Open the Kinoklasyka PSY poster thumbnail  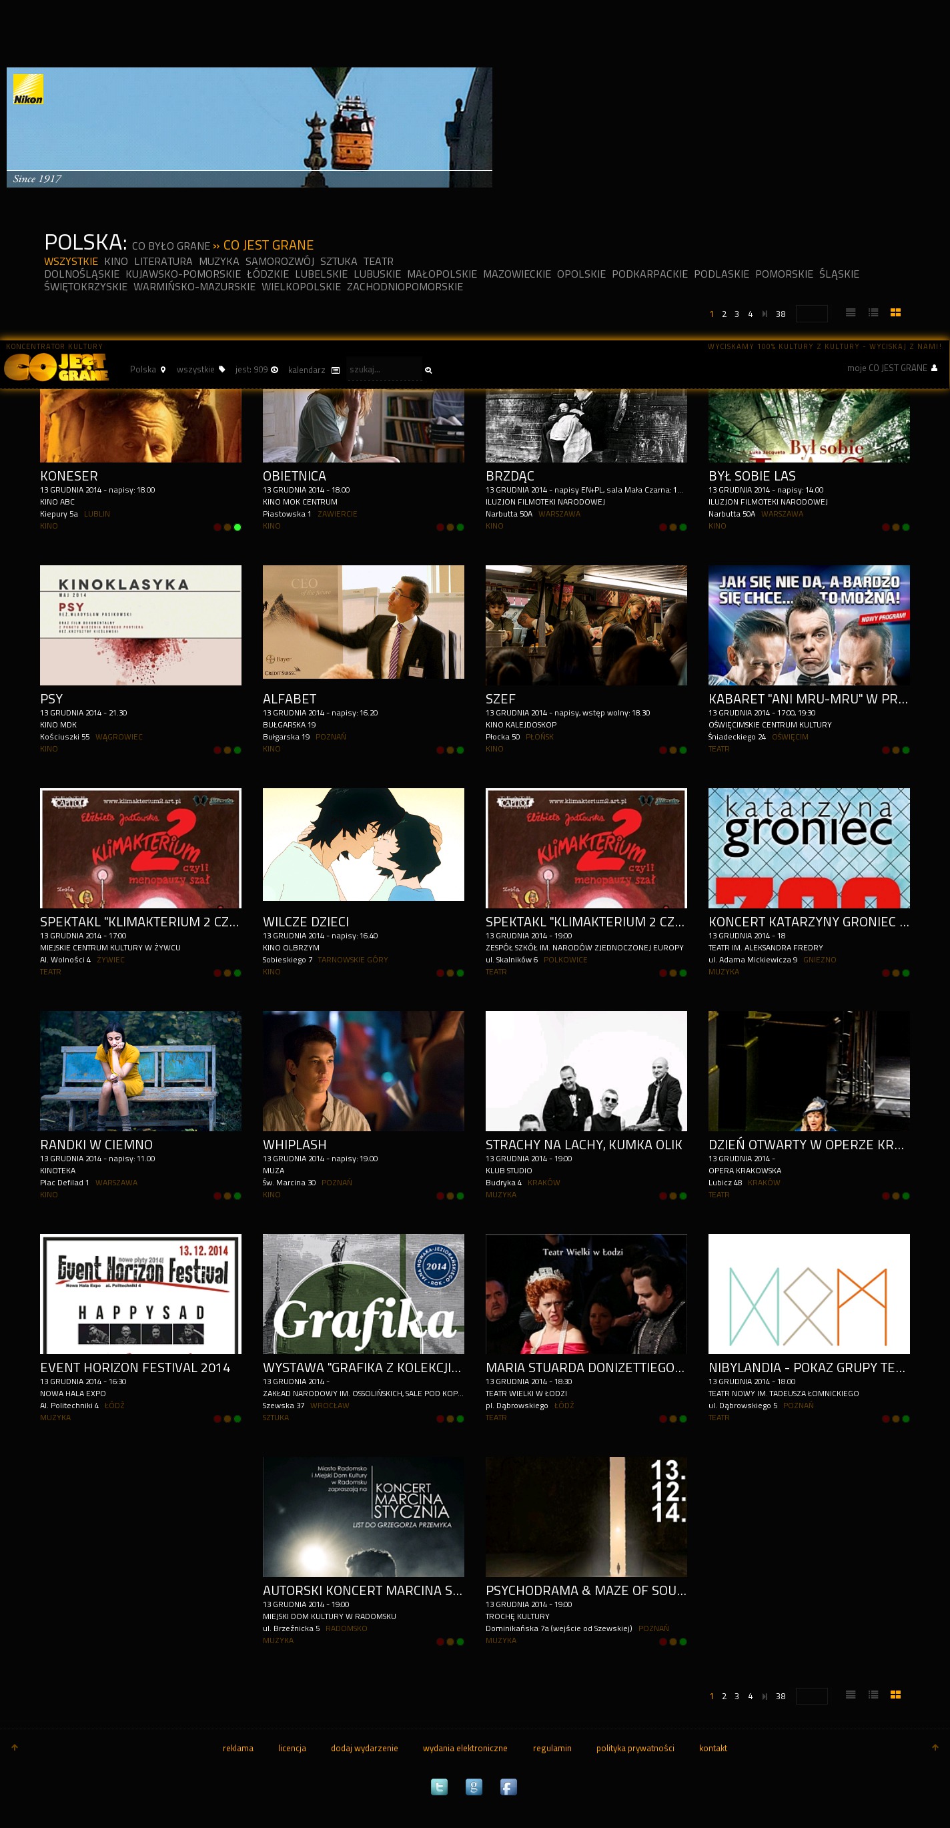(x=141, y=625)
